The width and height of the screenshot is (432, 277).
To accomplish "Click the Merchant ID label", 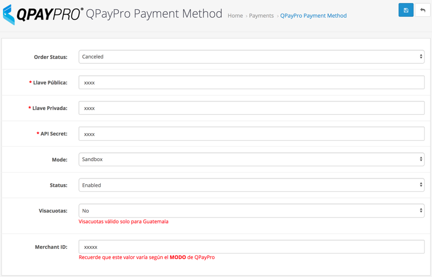I will coord(51,247).
